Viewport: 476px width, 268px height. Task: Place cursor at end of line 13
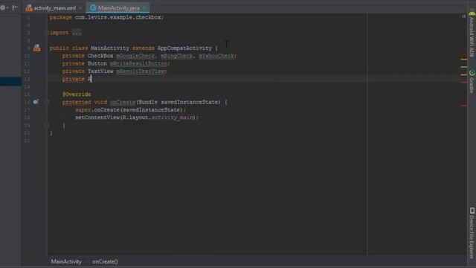[91, 79]
